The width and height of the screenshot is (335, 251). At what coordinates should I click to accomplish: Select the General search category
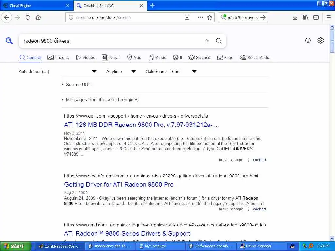tap(30, 58)
